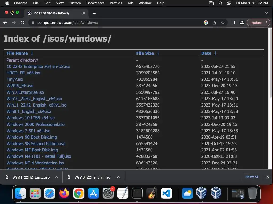The image size is (273, 204).
Task: Open Firefox from the Dock
Action: tap(64, 193)
